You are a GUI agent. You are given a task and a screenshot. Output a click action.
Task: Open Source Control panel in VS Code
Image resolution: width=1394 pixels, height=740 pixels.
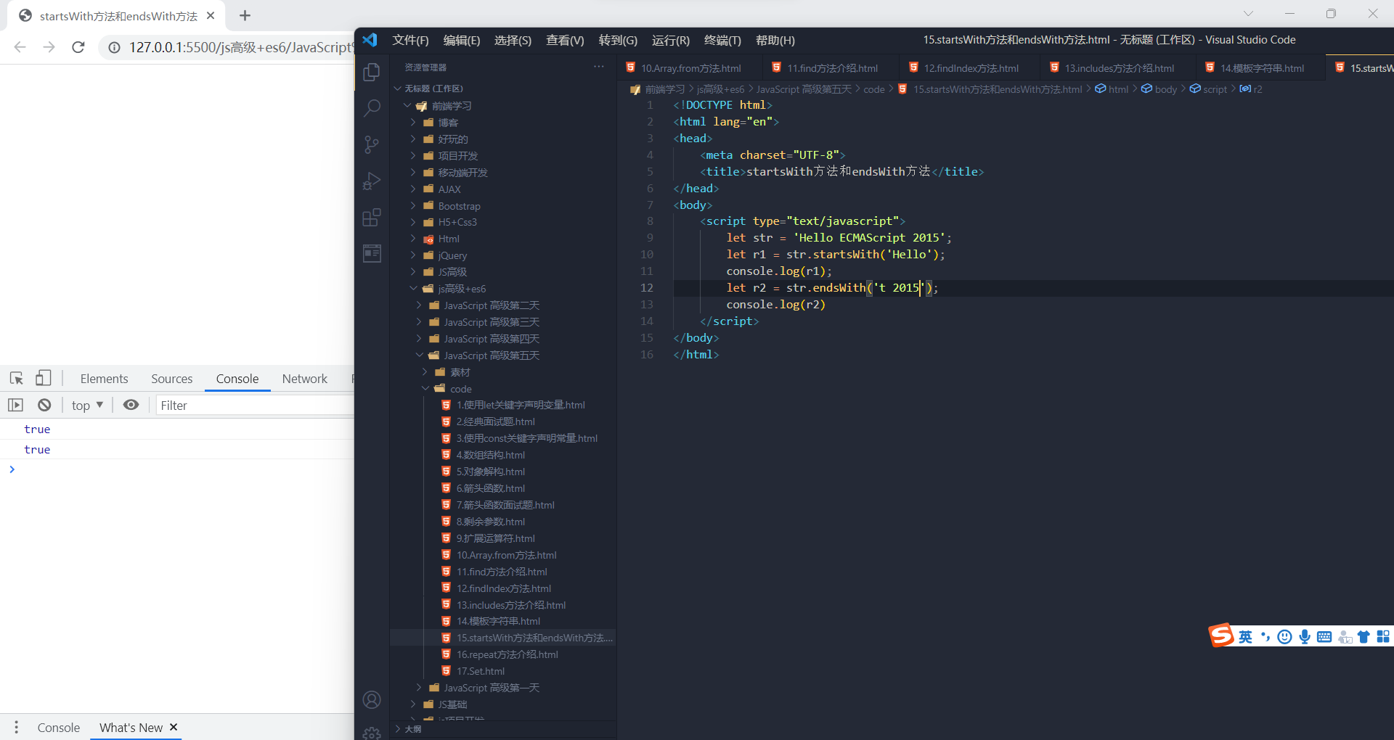point(372,144)
